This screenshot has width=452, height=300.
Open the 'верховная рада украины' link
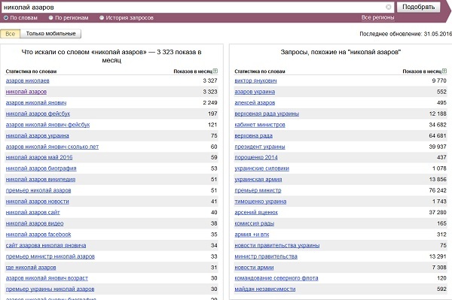point(267,114)
